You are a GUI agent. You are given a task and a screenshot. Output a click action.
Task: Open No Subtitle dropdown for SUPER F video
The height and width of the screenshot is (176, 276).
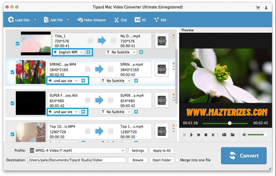[x=116, y=112]
